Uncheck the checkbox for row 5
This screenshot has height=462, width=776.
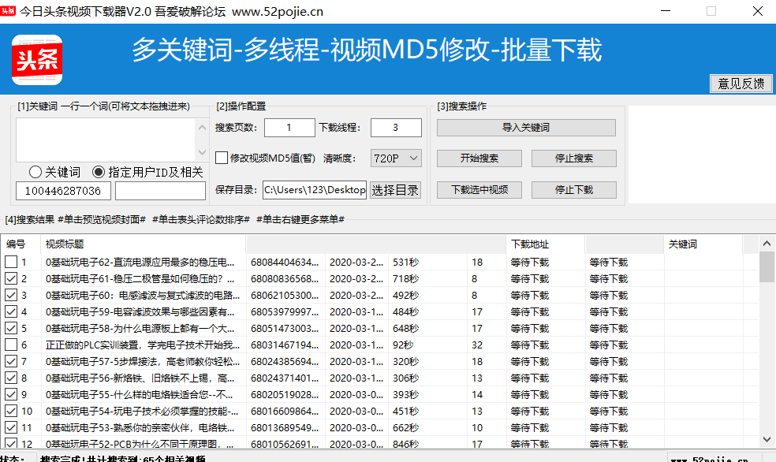[11, 328]
